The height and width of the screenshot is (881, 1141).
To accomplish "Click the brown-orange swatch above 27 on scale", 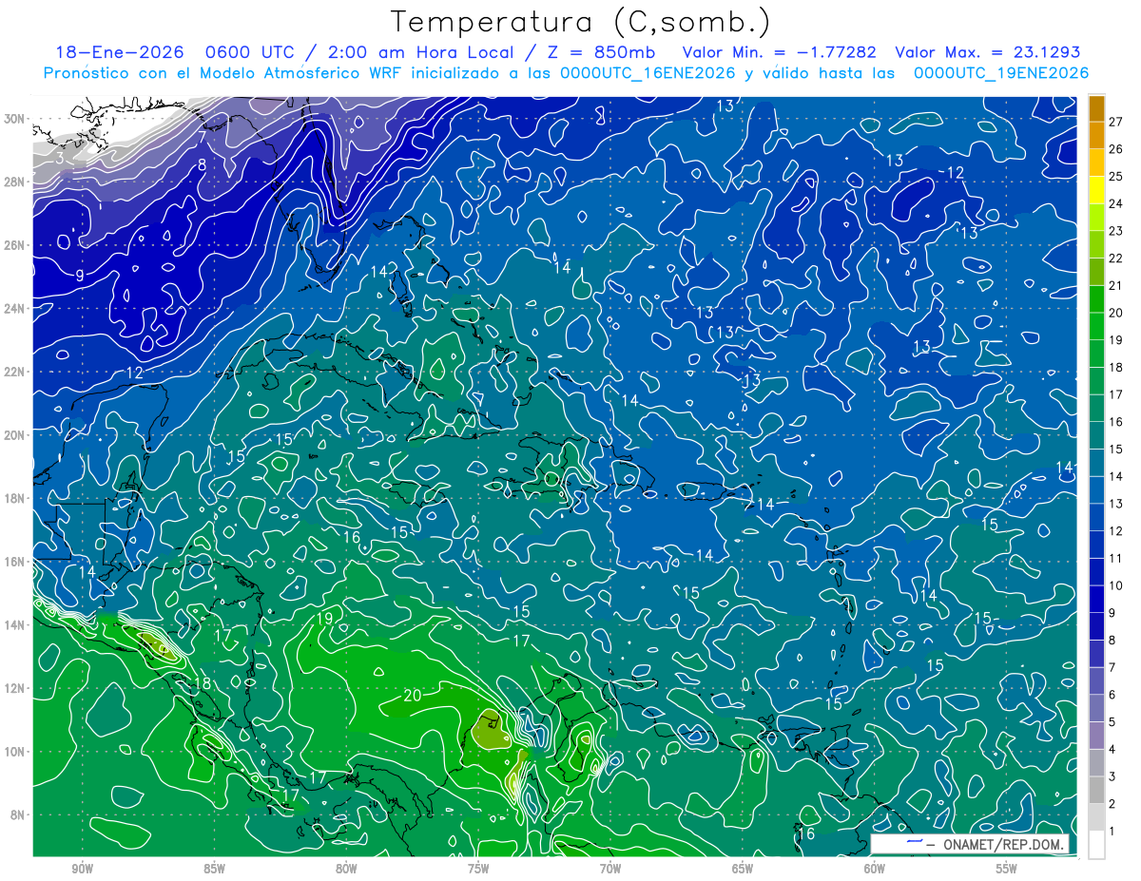I will pos(1096,108).
